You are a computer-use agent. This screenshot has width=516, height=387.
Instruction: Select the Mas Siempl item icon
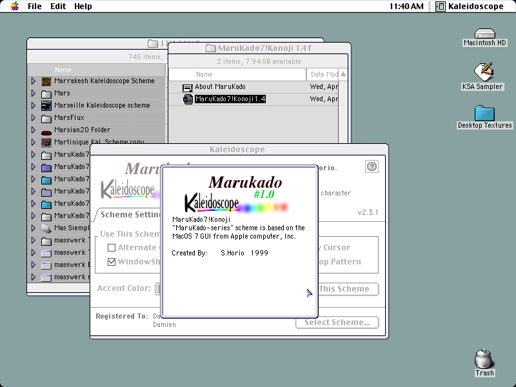(46, 228)
